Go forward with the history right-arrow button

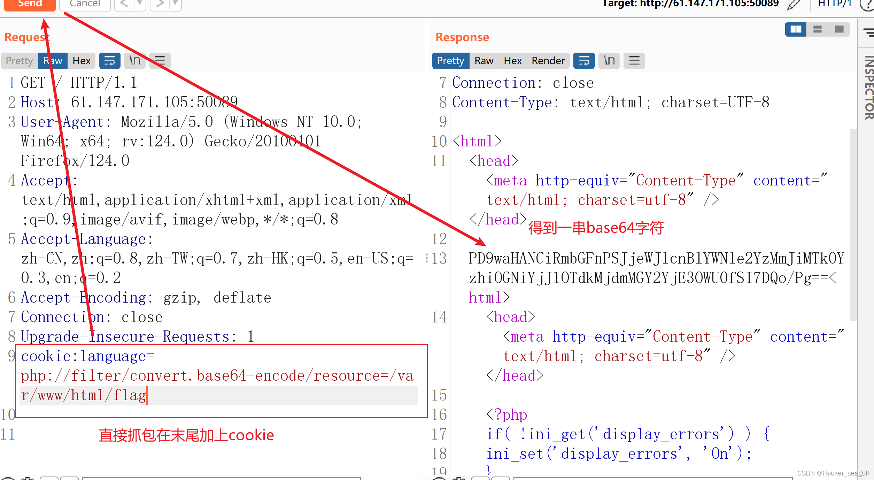click(x=160, y=4)
